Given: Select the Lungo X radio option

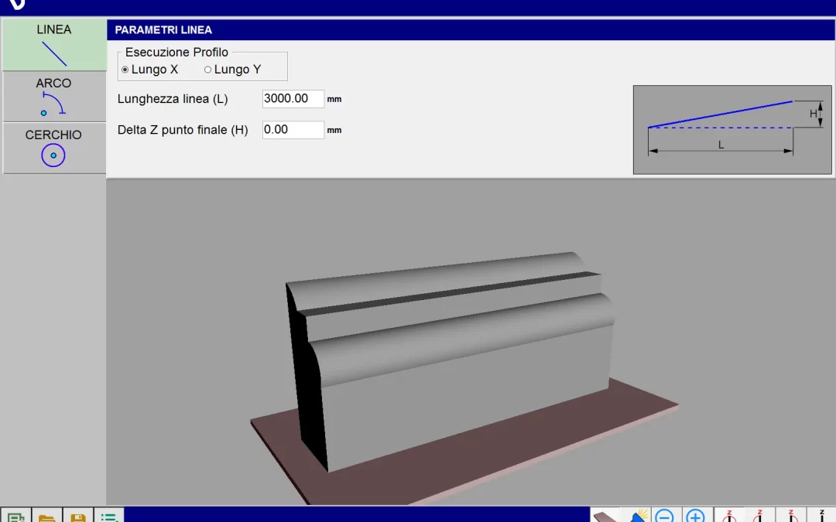Looking at the screenshot, I should [x=125, y=70].
